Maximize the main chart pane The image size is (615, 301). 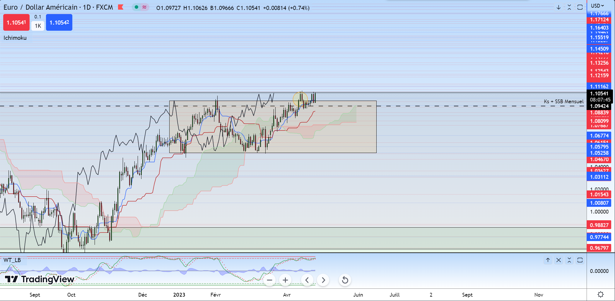click(x=580, y=7)
